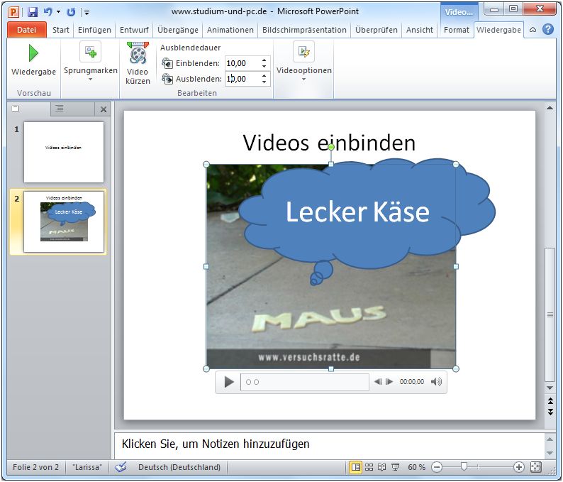Screen dimensions: 563x482
Task: Click the slide area vertical scrollbar down arrow
Action: point(550,388)
